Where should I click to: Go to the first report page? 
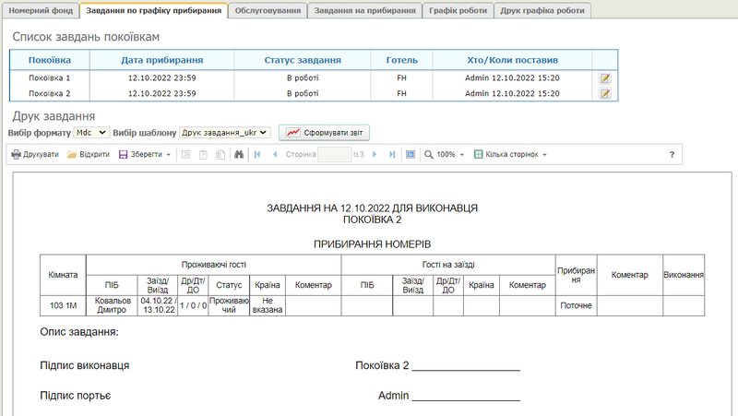point(257,155)
